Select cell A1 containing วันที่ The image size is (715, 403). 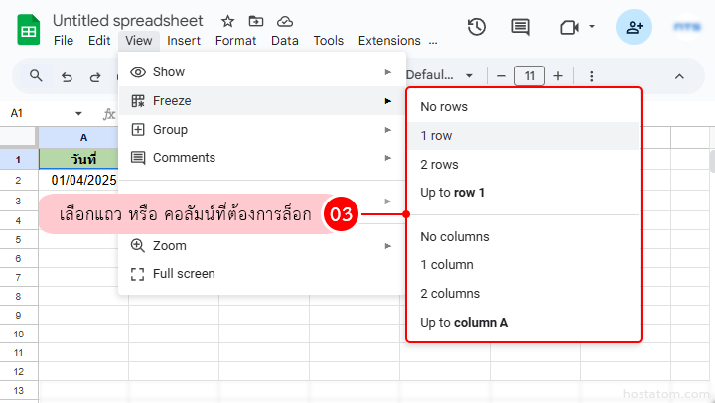78,159
